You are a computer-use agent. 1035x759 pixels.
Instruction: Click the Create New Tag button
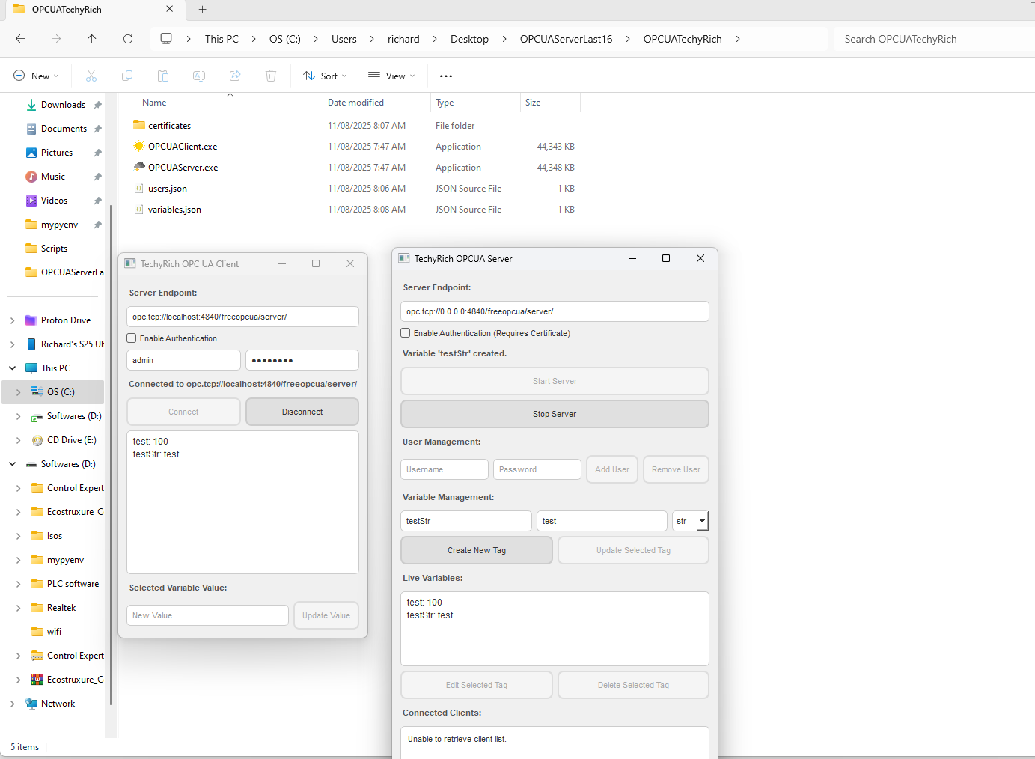click(x=477, y=550)
